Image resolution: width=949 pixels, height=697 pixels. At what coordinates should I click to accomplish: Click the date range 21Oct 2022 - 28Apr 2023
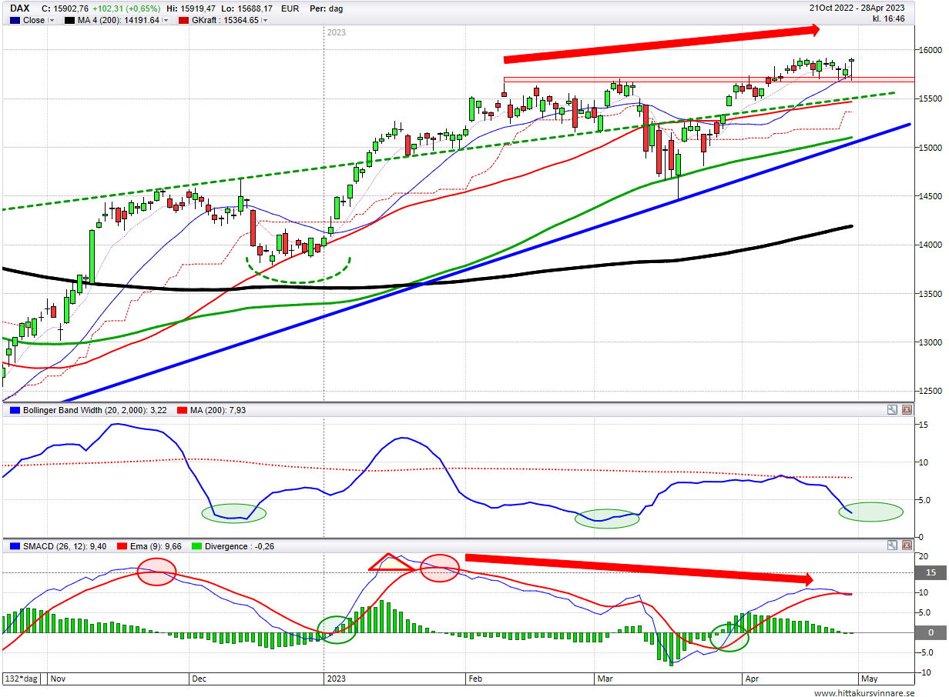857,8
